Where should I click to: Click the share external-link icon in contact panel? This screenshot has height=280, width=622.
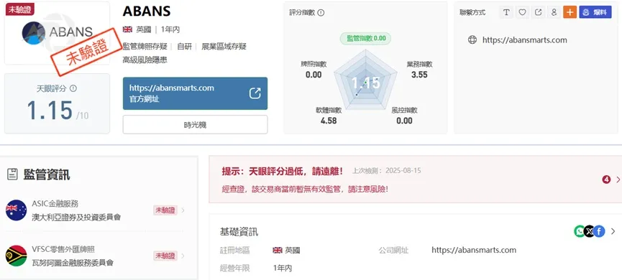[538, 12]
